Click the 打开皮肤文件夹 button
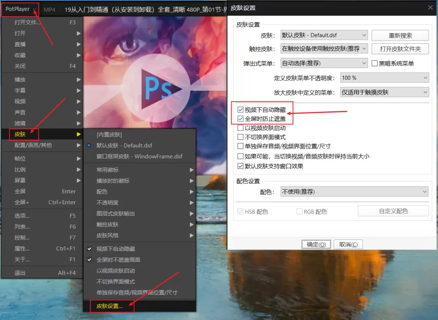The image size is (438, 320). (x=400, y=49)
